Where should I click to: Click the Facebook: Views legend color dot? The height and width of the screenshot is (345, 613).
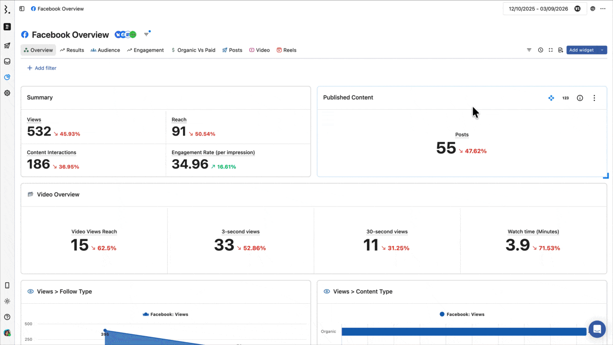(x=442, y=314)
